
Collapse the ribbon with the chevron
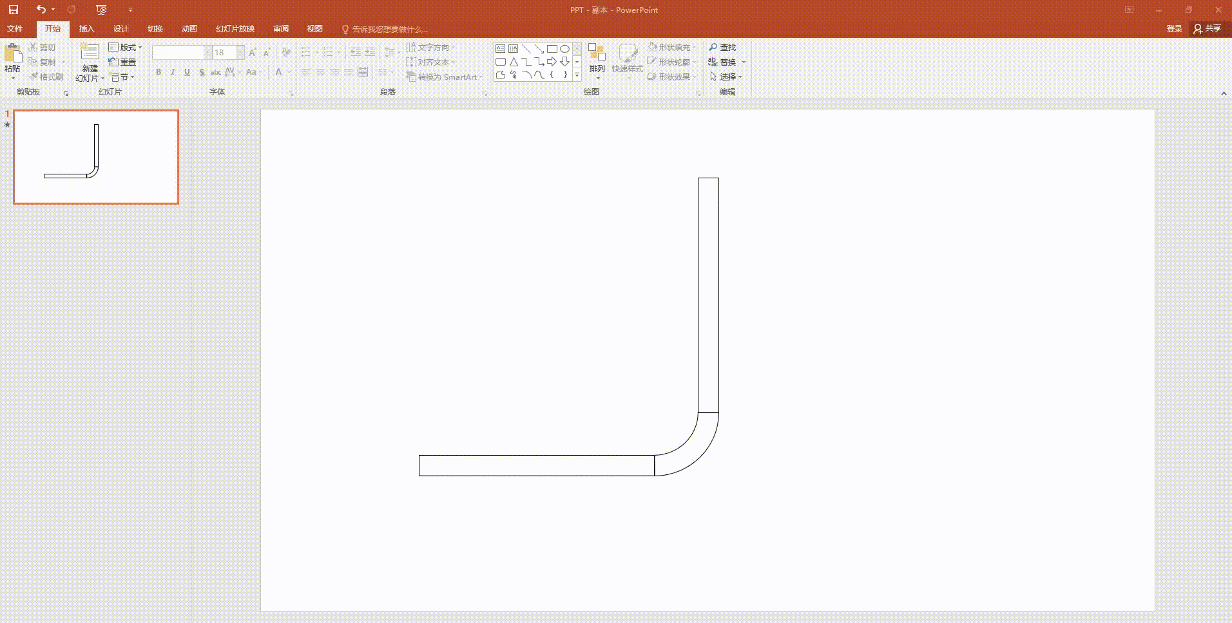pyautogui.click(x=1224, y=93)
